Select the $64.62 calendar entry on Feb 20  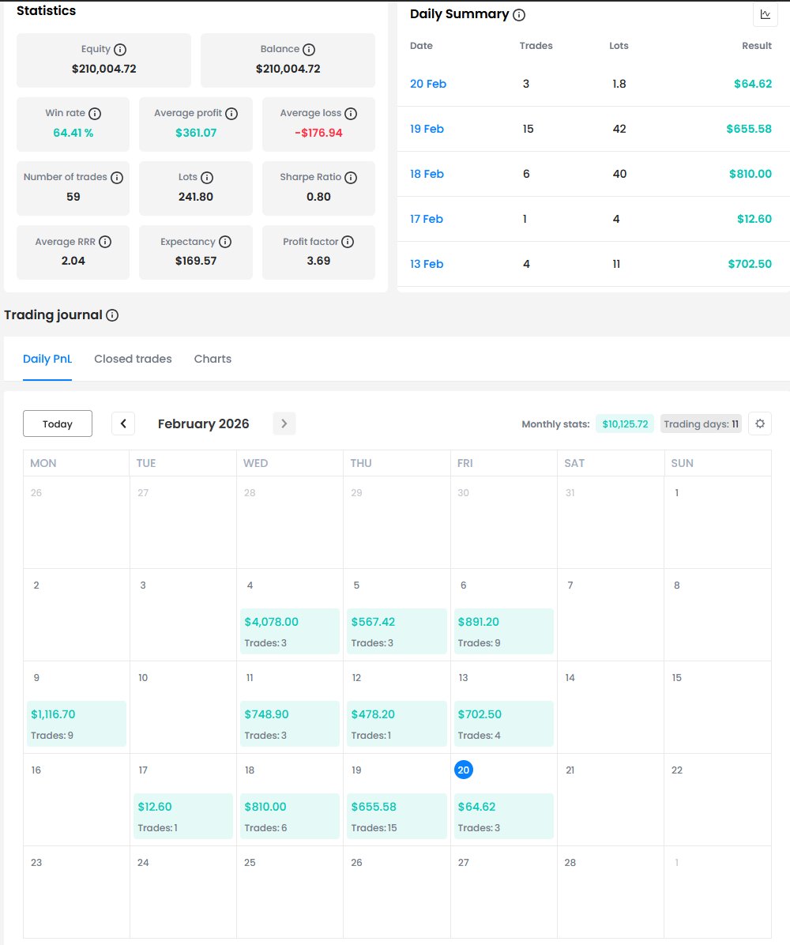503,817
